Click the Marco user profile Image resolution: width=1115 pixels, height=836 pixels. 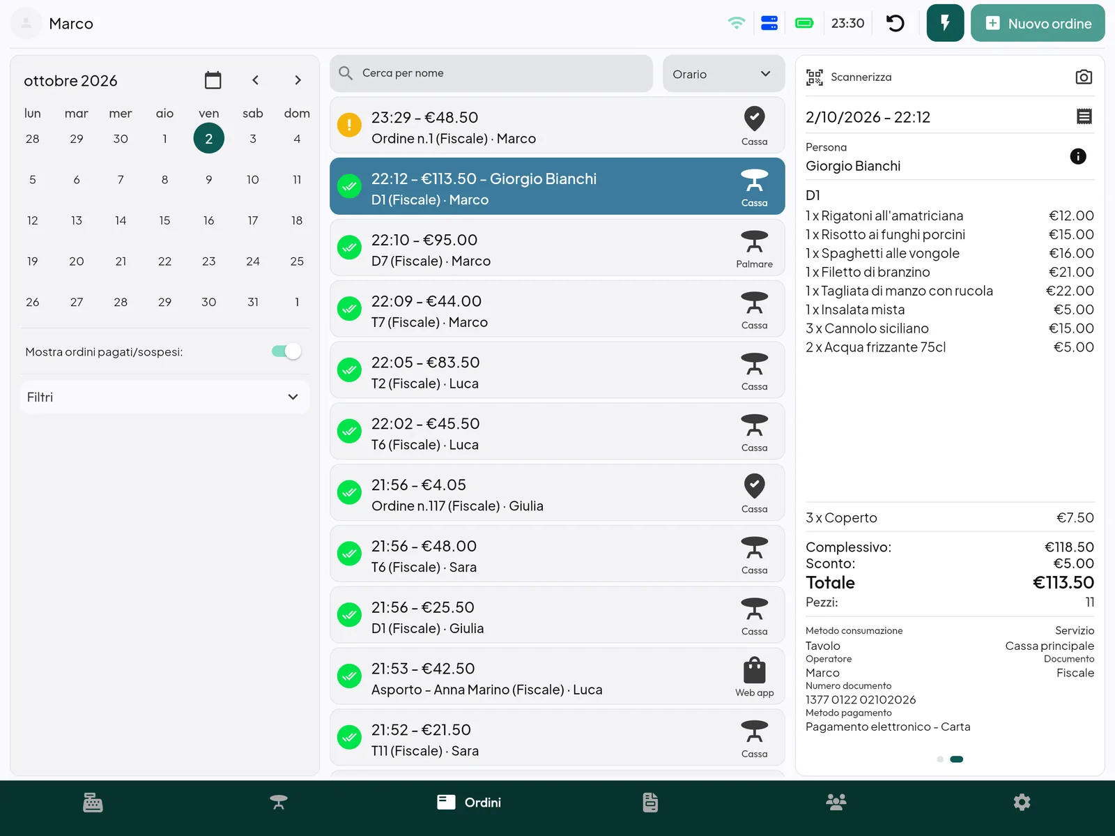point(53,23)
